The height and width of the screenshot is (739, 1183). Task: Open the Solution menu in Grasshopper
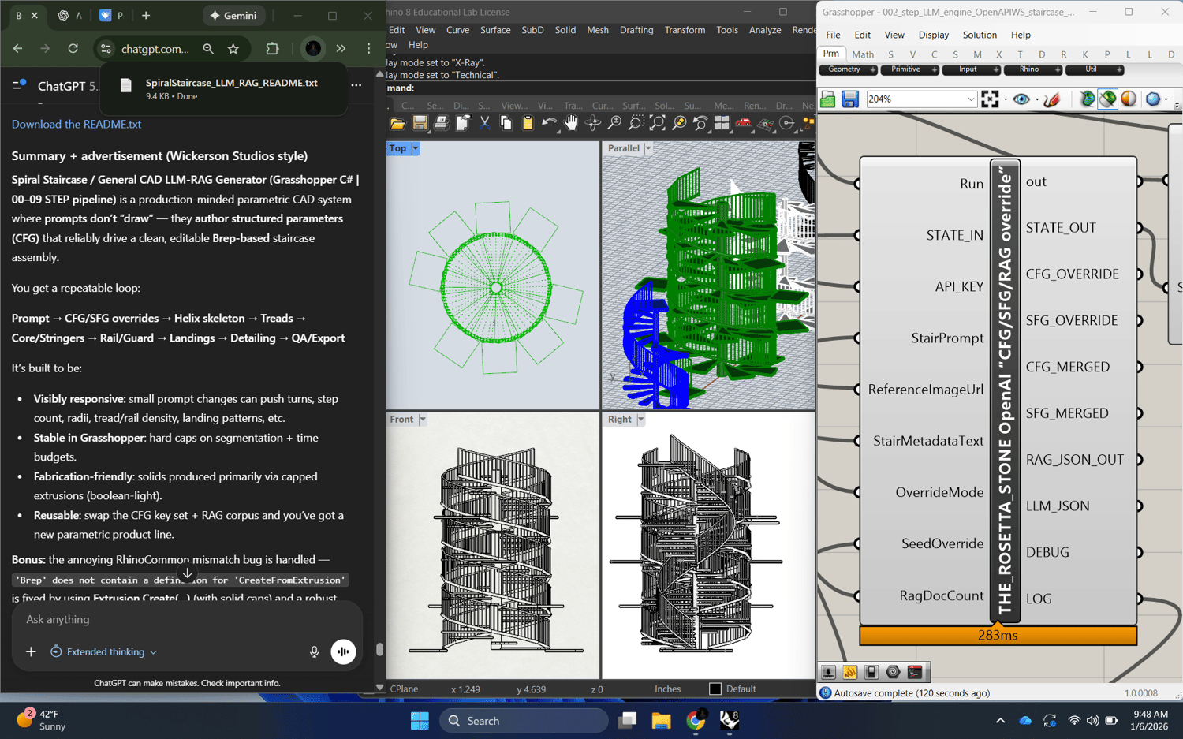[x=980, y=35]
